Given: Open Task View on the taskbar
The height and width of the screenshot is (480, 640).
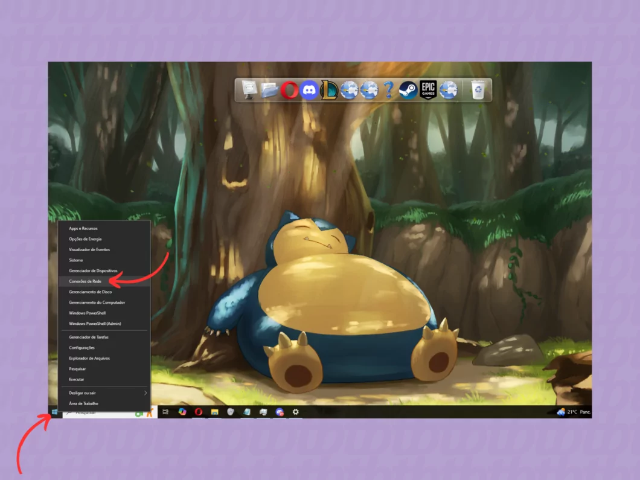Looking at the screenshot, I should pyautogui.click(x=165, y=412).
